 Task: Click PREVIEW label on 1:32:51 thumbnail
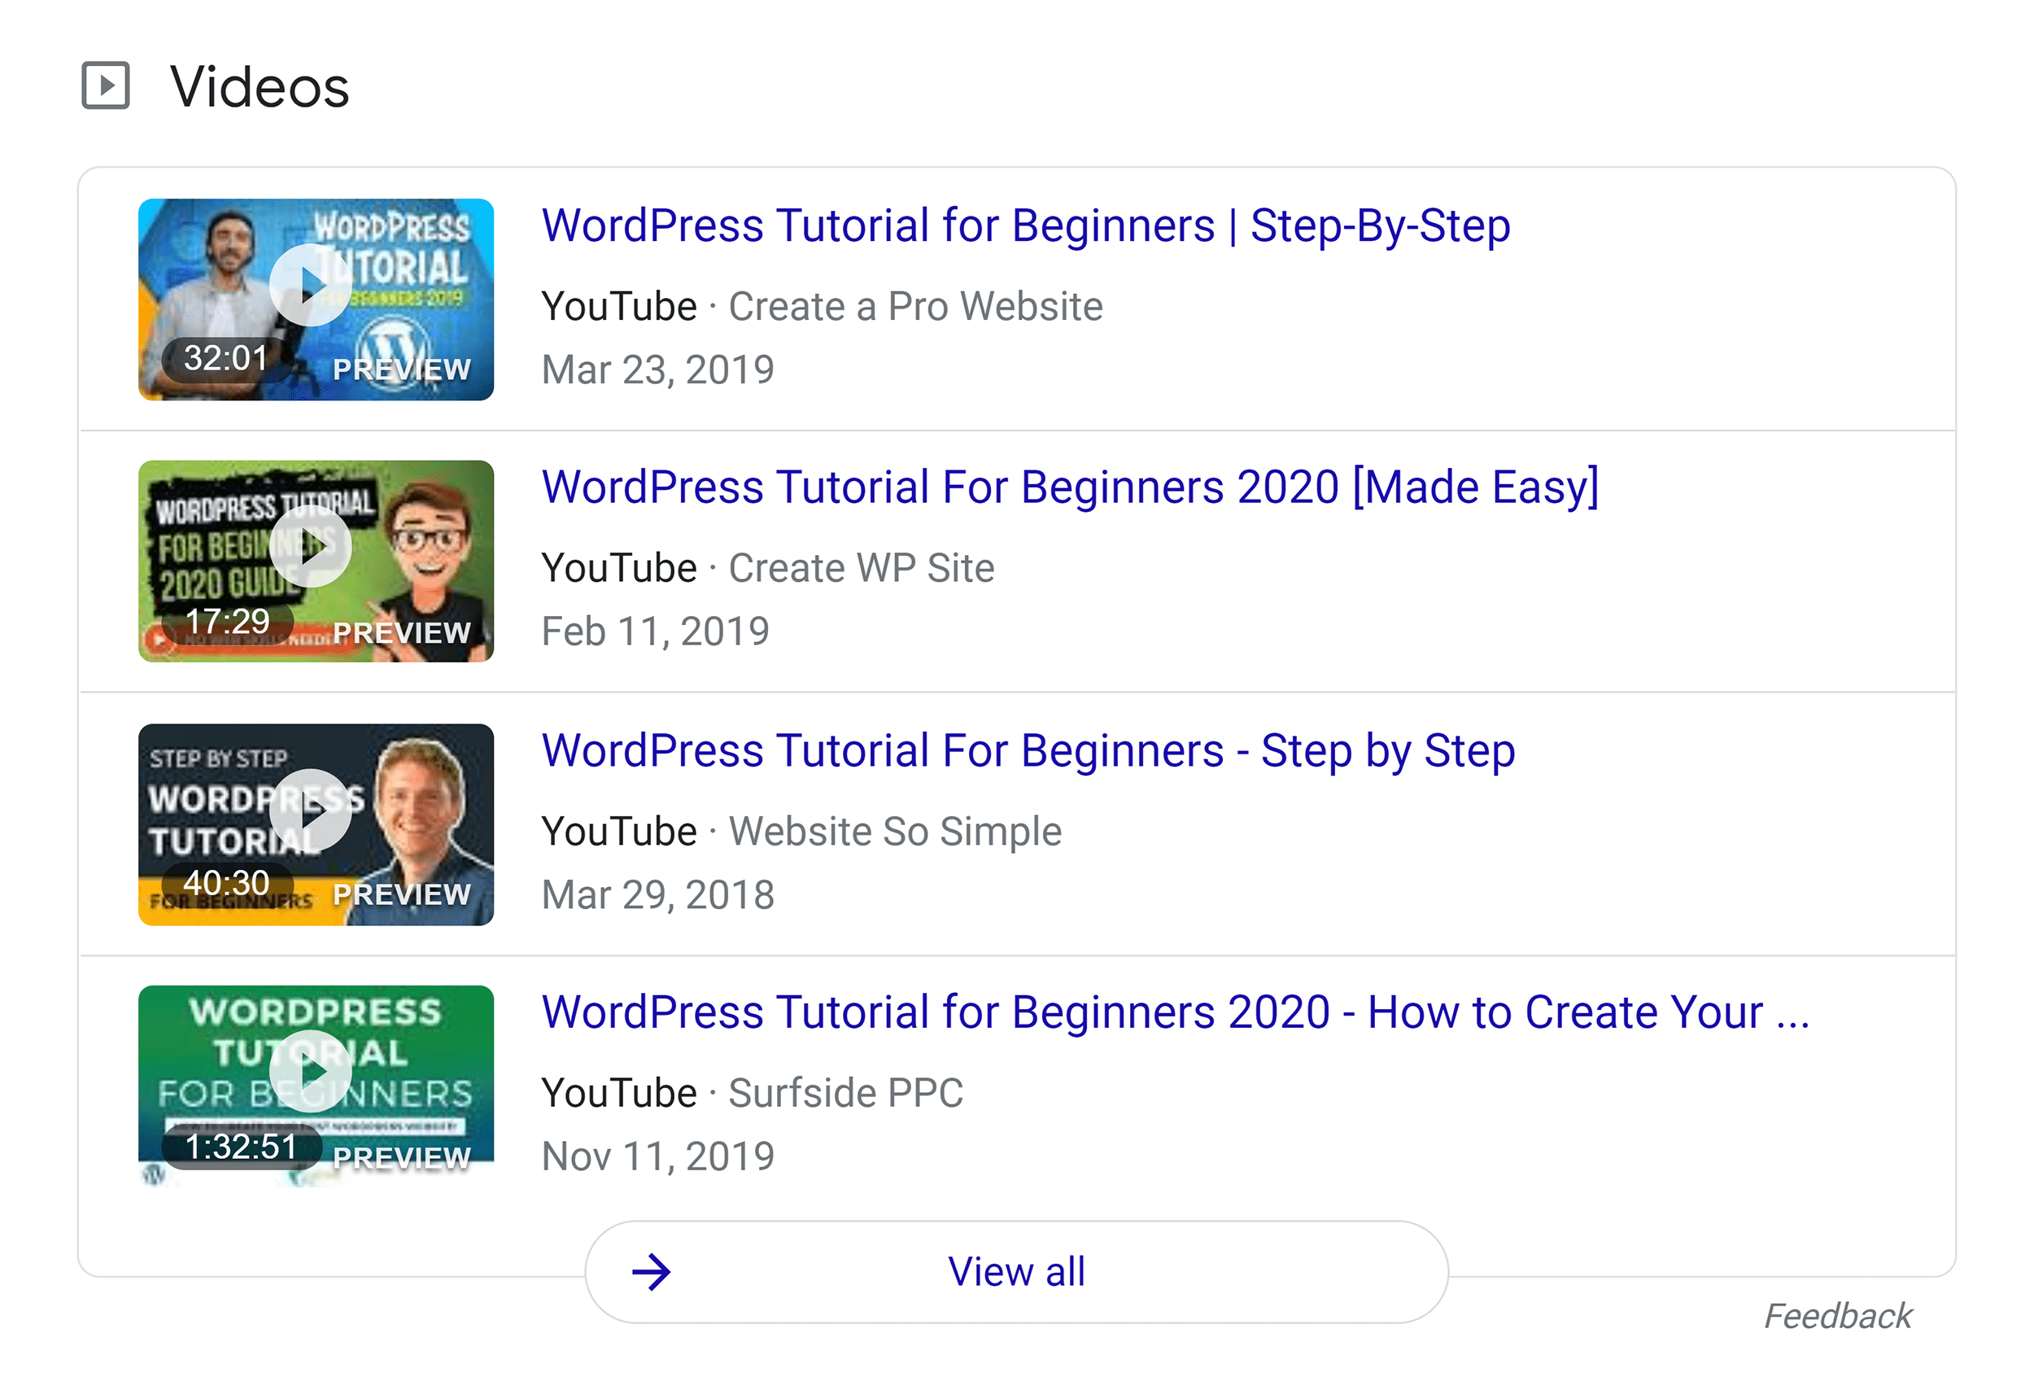click(402, 1157)
